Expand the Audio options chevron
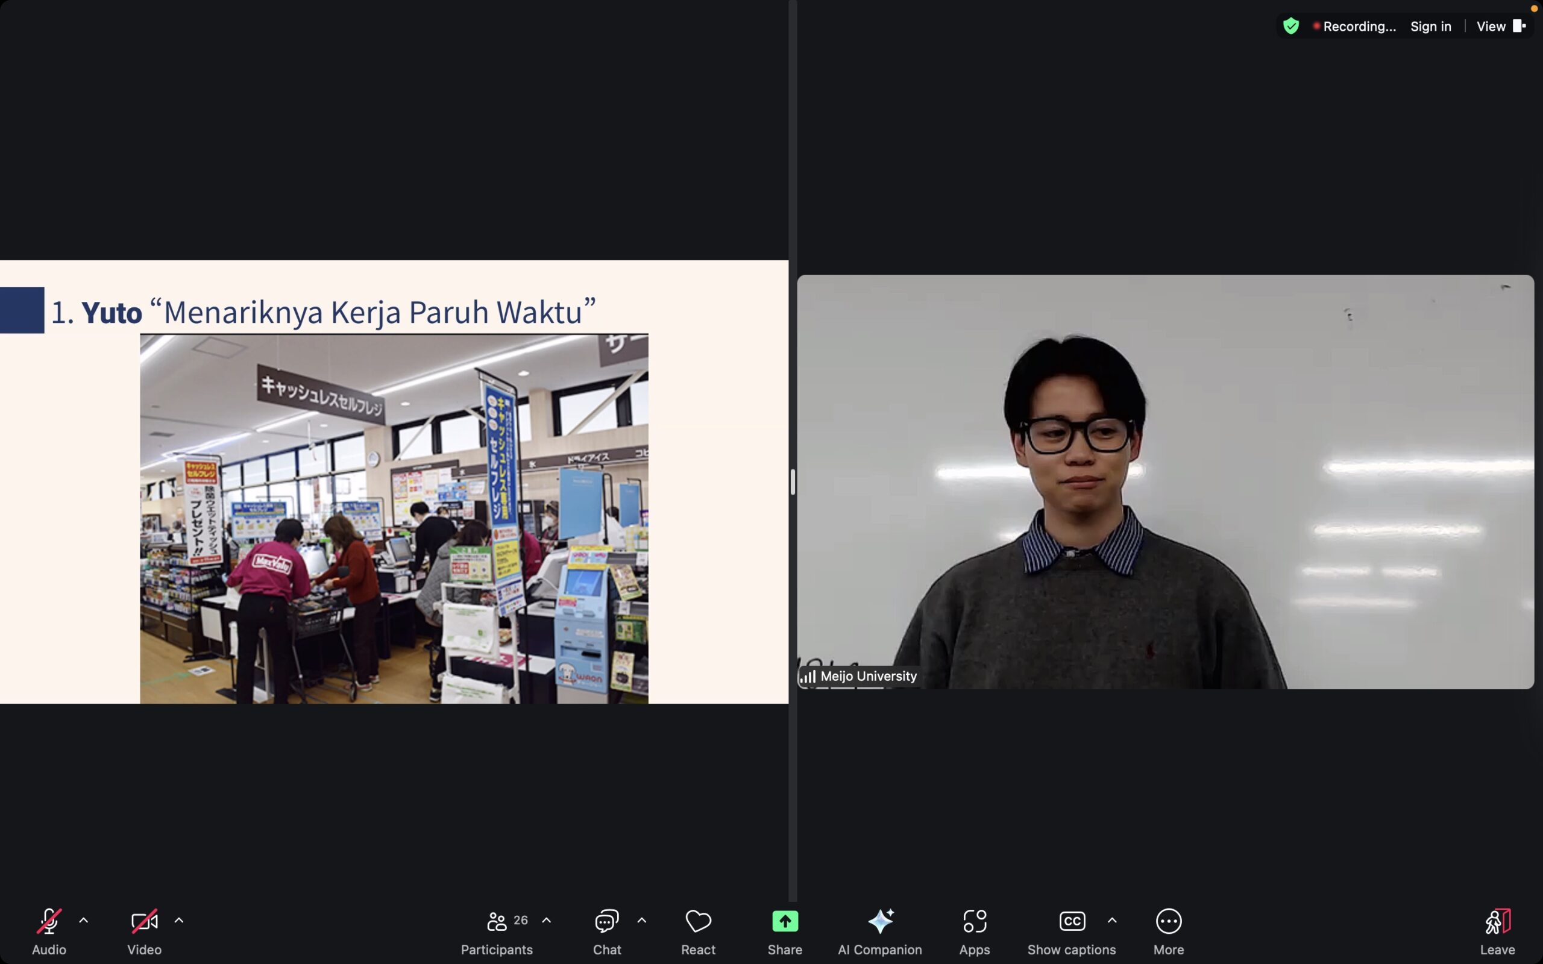Image resolution: width=1543 pixels, height=964 pixels. 84,921
